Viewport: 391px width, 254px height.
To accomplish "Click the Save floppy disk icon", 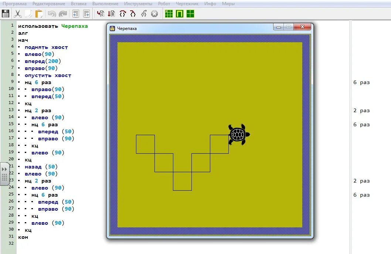I will click(5, 14).
